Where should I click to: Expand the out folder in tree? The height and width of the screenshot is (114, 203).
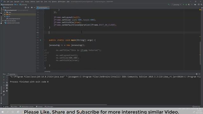pos(5,14)
